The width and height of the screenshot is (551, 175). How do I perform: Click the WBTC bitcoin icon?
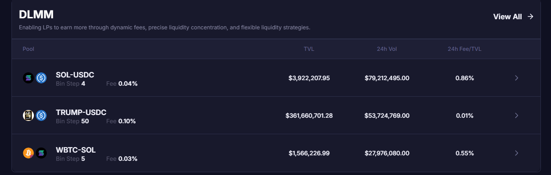(28, 153)
